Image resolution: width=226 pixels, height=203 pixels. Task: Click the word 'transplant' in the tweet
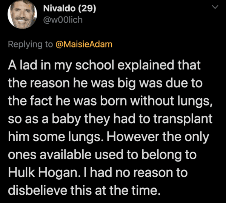[183, 119]
